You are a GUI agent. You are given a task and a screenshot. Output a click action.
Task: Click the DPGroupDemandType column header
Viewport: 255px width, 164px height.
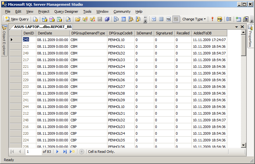click(88, 33)
